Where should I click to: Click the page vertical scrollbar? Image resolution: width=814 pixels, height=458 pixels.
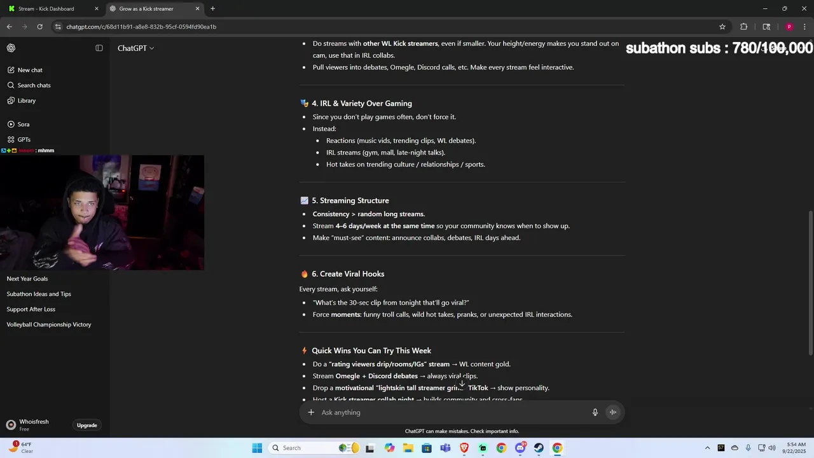(810, 283)
